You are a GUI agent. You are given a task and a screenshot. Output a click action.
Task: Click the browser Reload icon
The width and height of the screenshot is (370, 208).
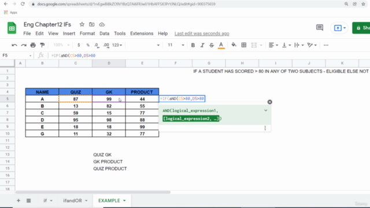tap(23, 4)
